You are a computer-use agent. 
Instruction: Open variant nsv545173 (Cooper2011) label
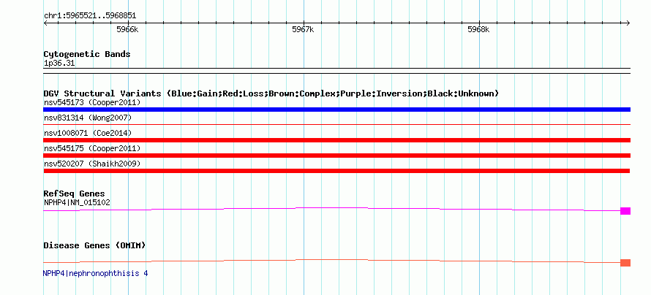click(x=92, y=102)
